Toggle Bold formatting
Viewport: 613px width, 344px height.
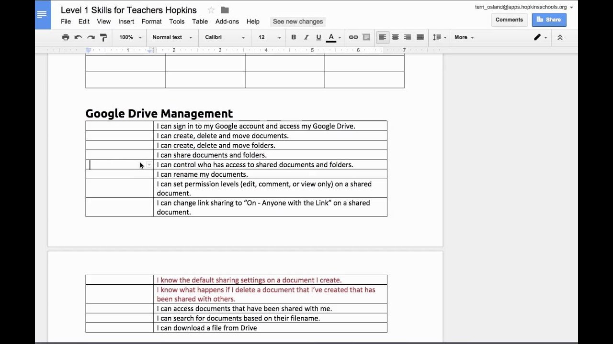294,37
